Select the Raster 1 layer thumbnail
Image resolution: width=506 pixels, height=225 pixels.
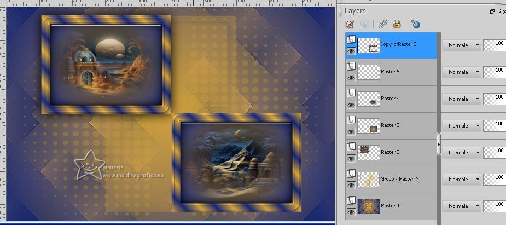[369, 206]
